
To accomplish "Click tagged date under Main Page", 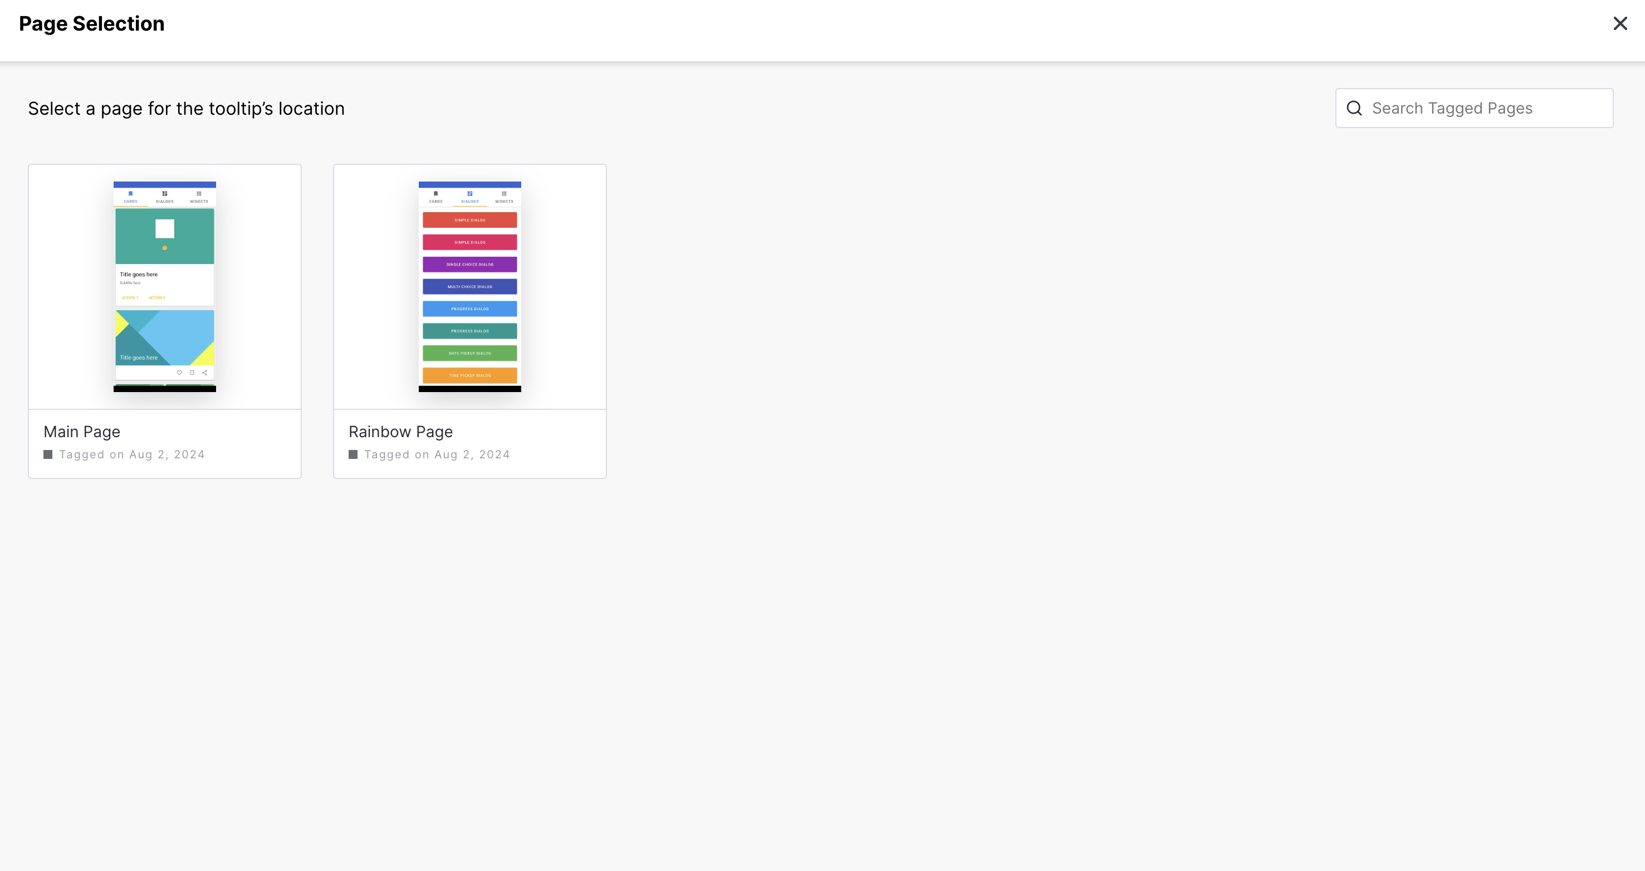I will tap(132, 454).
